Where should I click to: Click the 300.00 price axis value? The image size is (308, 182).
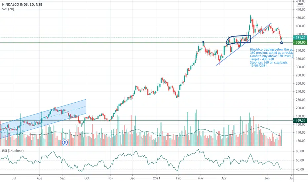pos(300,67)
